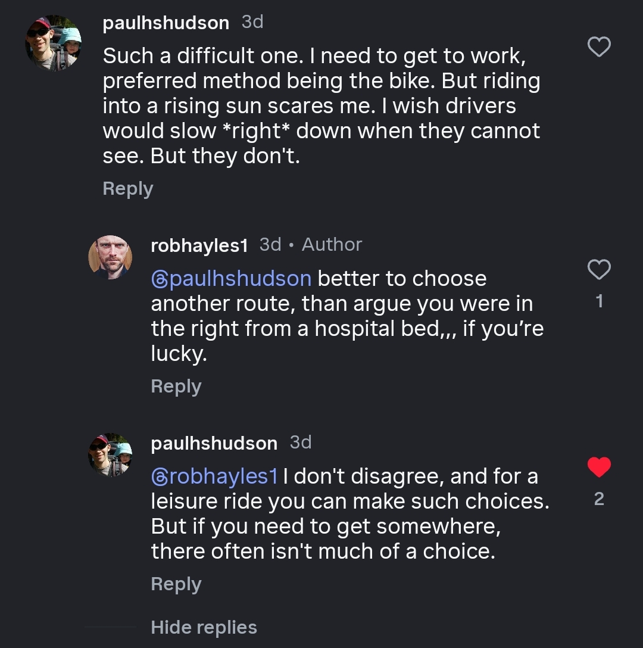Screen dimensions: 643x648
Task: Like paulhshudson's top-level comment with the heart
Action: pos(599,46)
